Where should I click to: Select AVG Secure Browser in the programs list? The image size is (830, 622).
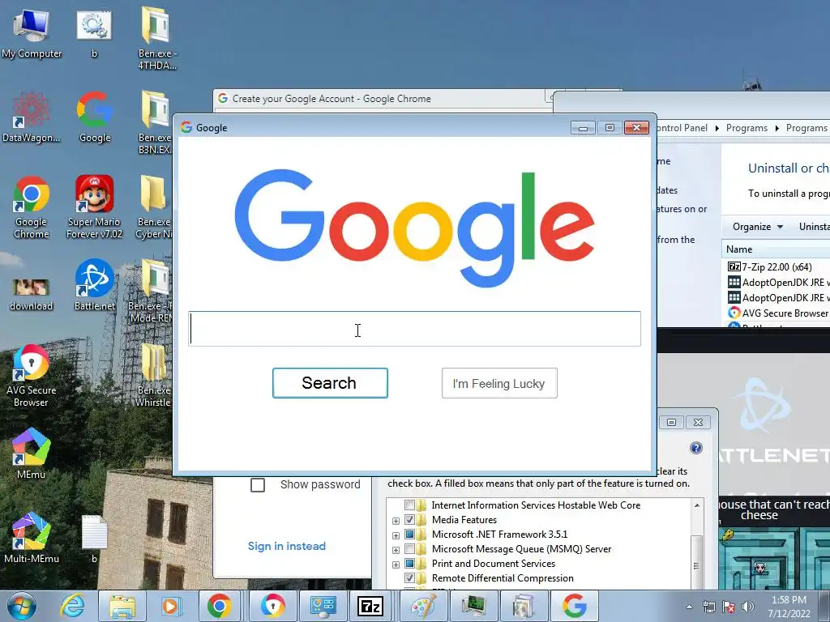click(779, 313)
